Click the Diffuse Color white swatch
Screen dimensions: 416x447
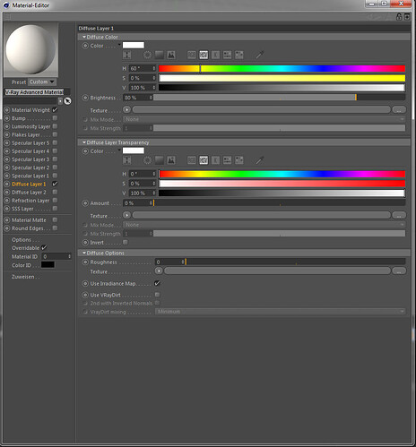[134, 45]
